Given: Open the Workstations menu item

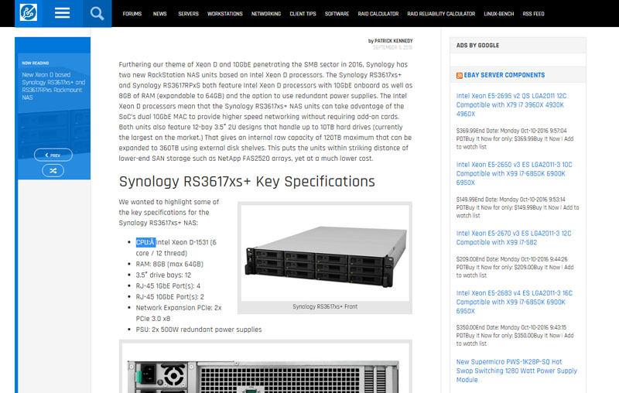Looking at the screenshot, I should 225,14.
